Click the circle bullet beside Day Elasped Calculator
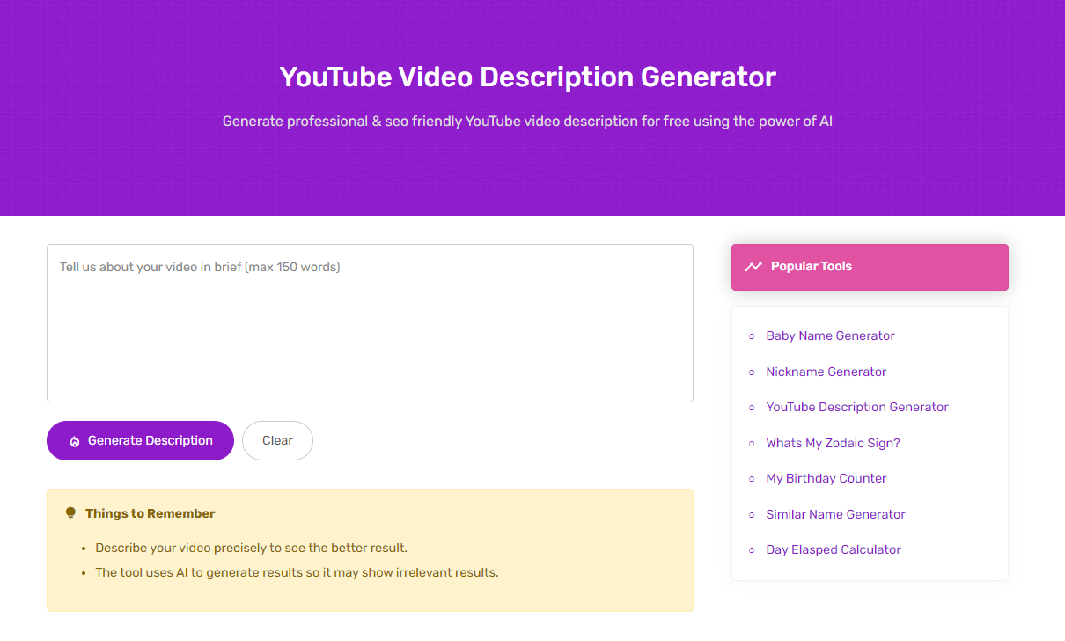This screenshot has height=641, width=1065. point(752,550)
